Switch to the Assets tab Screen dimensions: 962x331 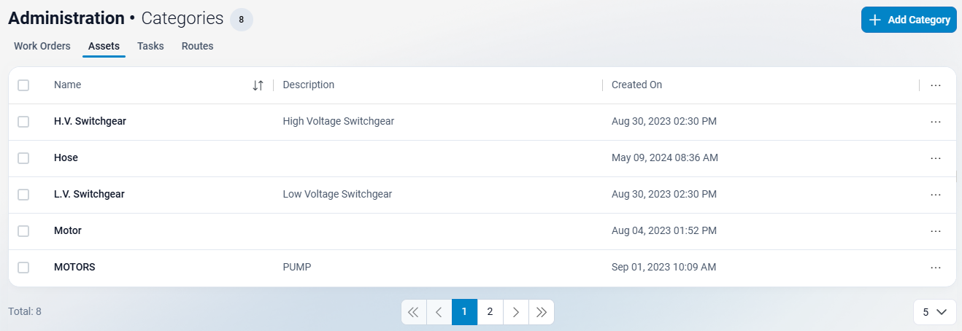104,46
